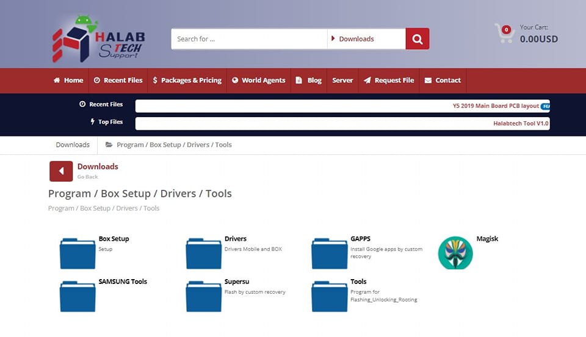Viewport: 586px width, 337px height.
Task: Click the Magisk title text
Action: click(487, 239)
